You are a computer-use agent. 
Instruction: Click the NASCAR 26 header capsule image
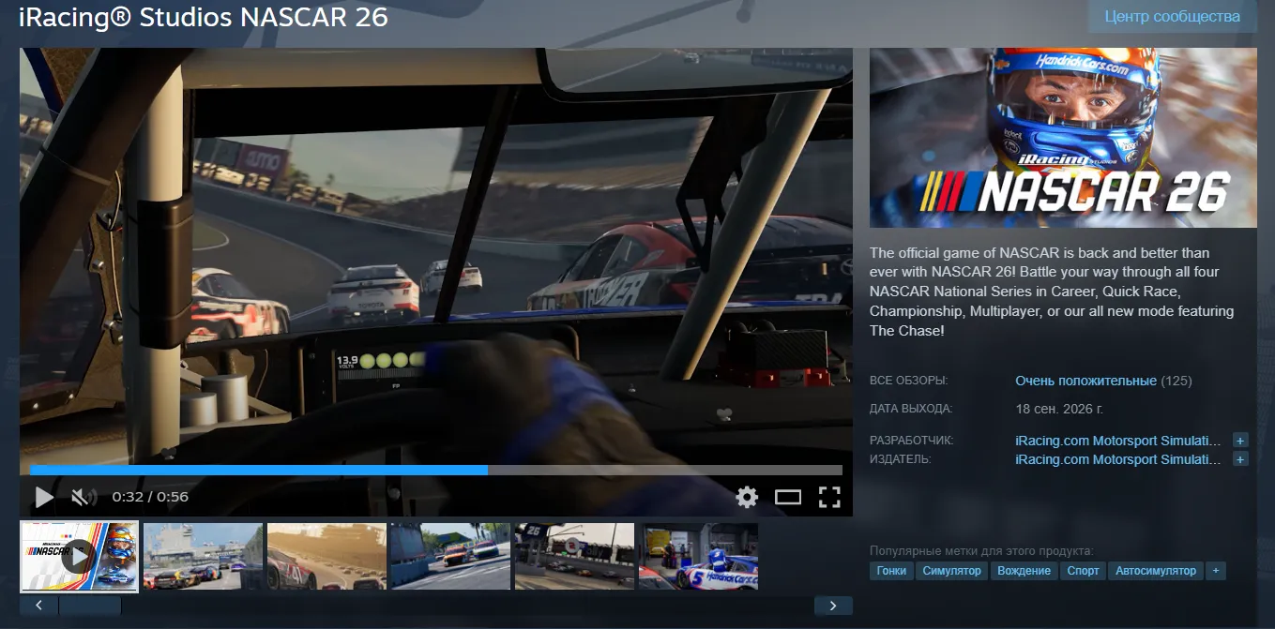click(x=1063, y=138)
